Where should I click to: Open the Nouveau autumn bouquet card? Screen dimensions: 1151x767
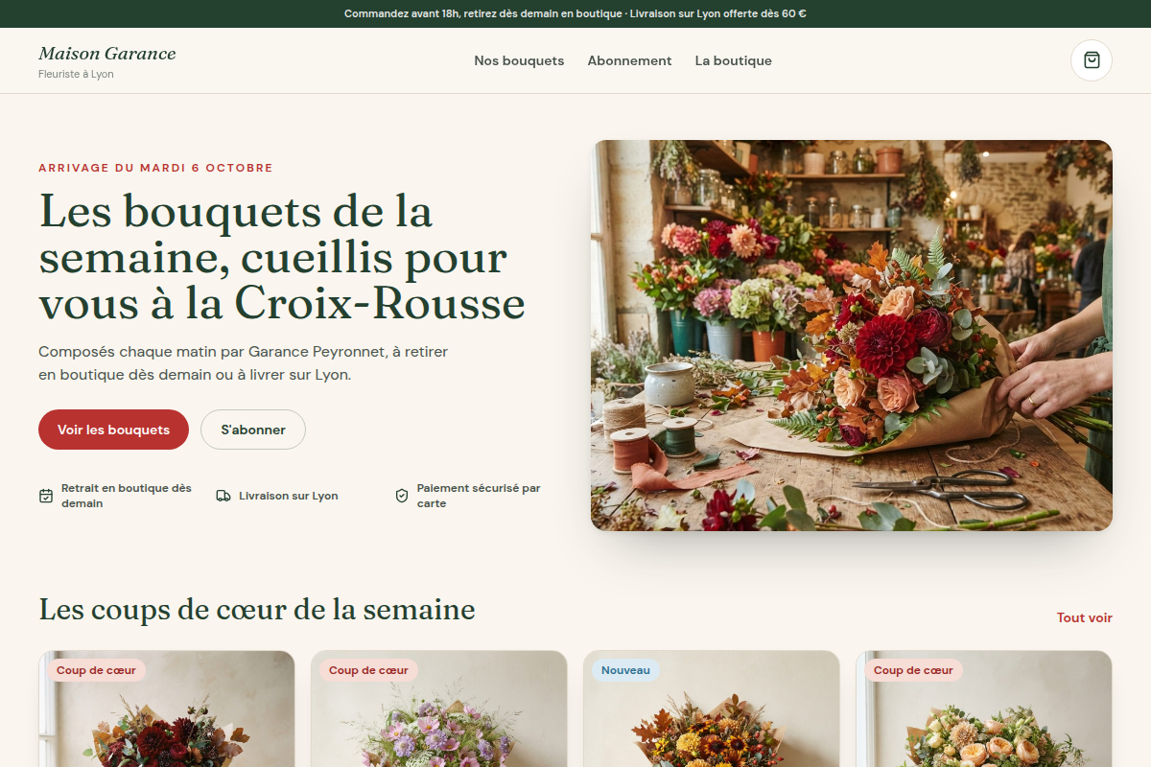pos(712,709)
